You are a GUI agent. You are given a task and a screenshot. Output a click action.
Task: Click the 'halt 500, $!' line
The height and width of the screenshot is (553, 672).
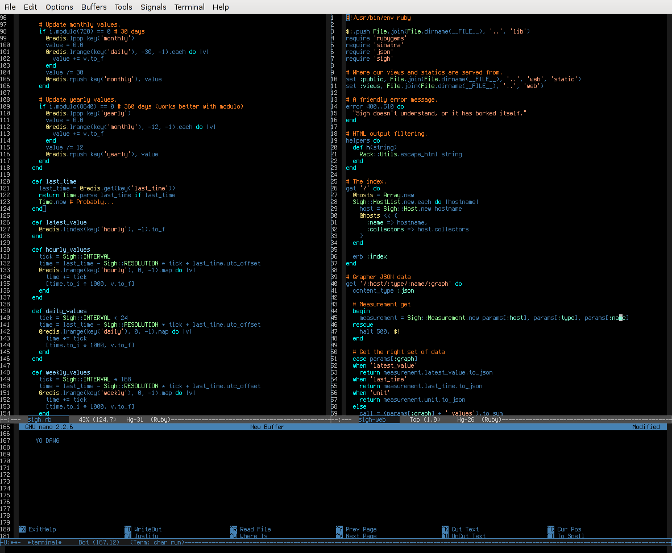pyautogui.click(x=380, y=331)
